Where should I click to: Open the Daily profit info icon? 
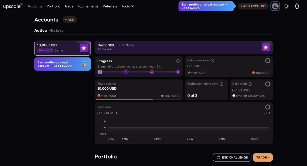point(250,84)
